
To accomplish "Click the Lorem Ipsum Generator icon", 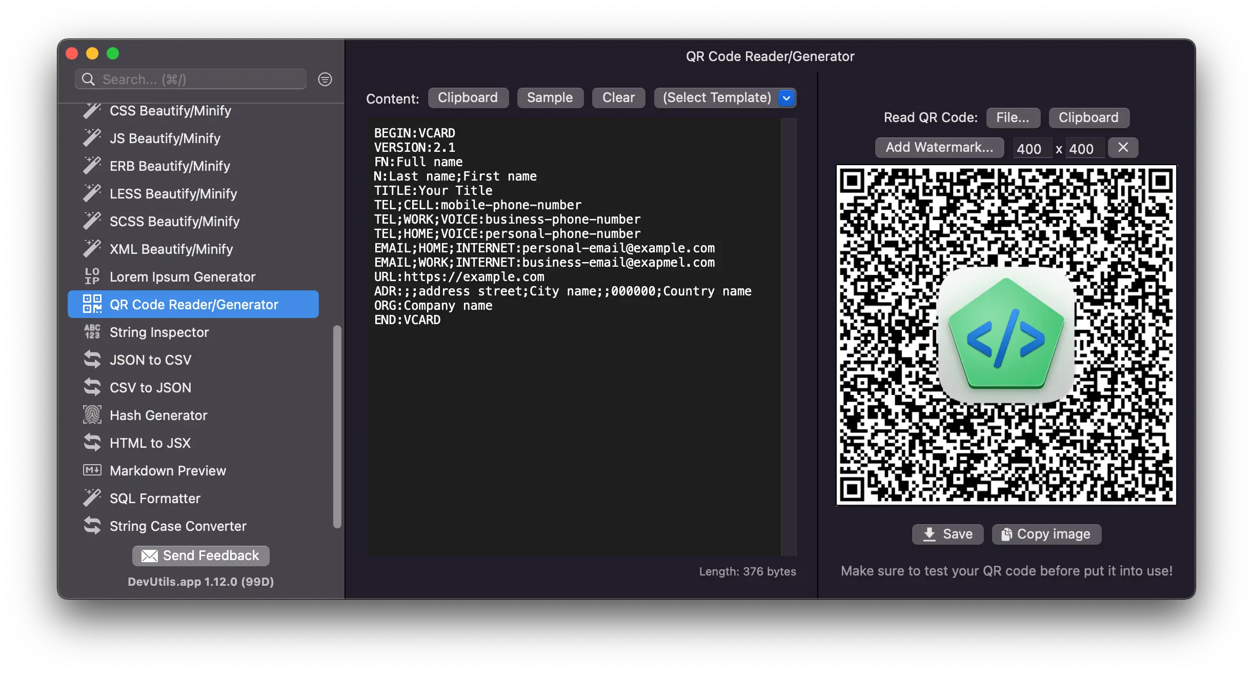I will tap(92, 276).
